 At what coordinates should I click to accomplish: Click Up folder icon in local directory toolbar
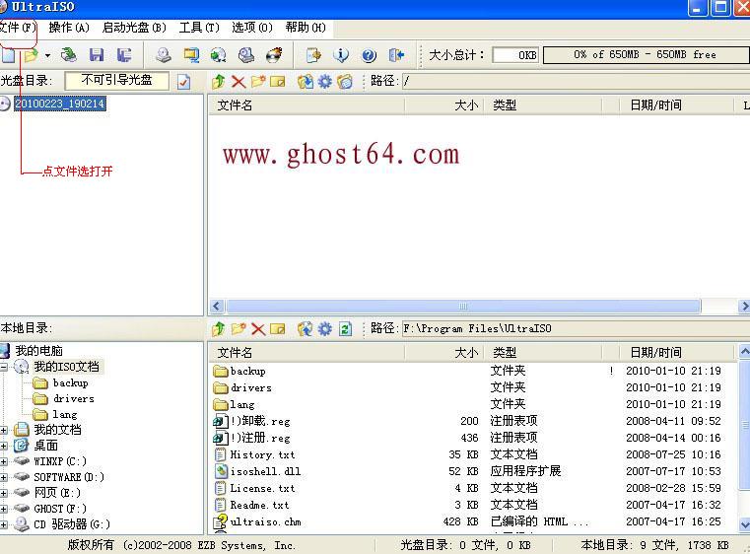[x=218, y=328]
